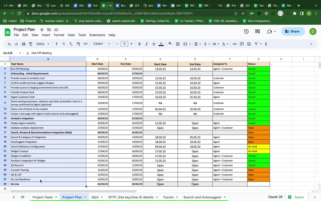The width and height of the screenshot is (321, 201).
Task: Switch to Q&A sheet tab
Action: 95,197
